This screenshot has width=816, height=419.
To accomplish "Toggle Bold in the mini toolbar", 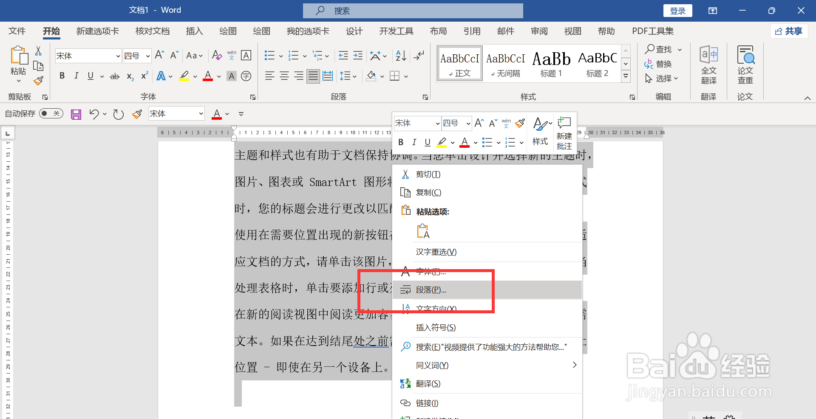I will tap(401, 142).
